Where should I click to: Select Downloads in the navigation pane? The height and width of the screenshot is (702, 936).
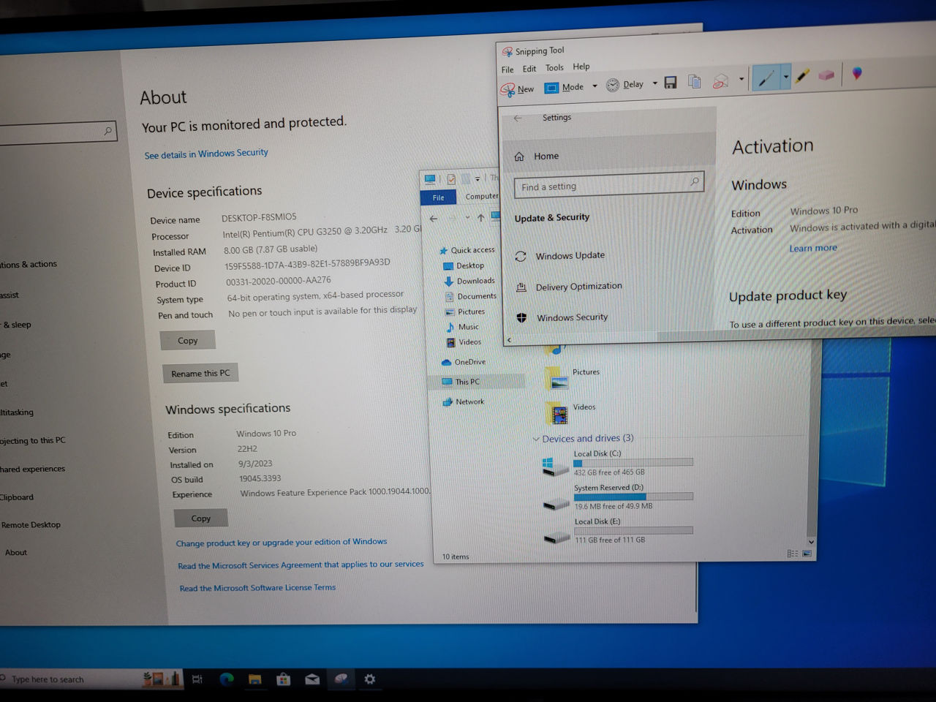tap(469, 281)
